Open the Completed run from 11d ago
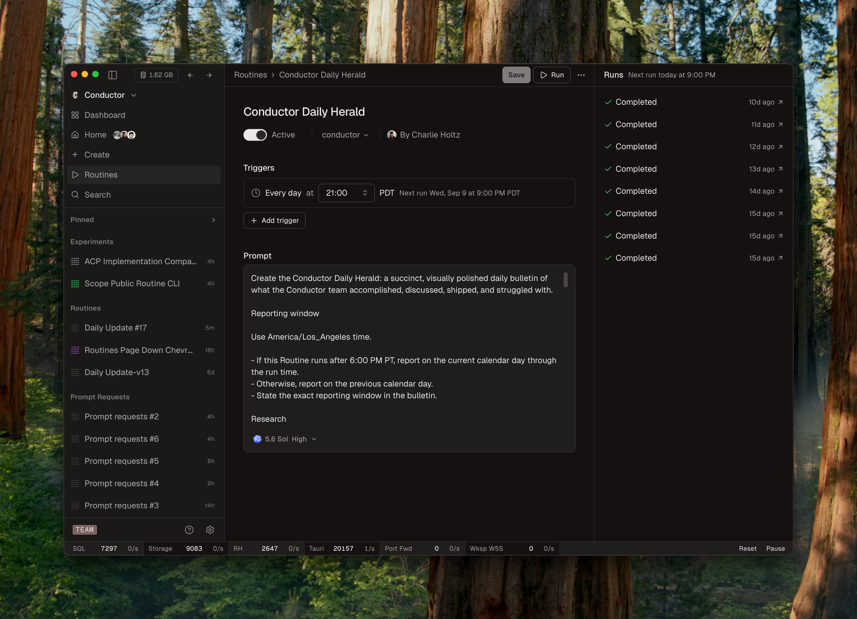This screenshot has height=619, width=857. tap(694, 124)
